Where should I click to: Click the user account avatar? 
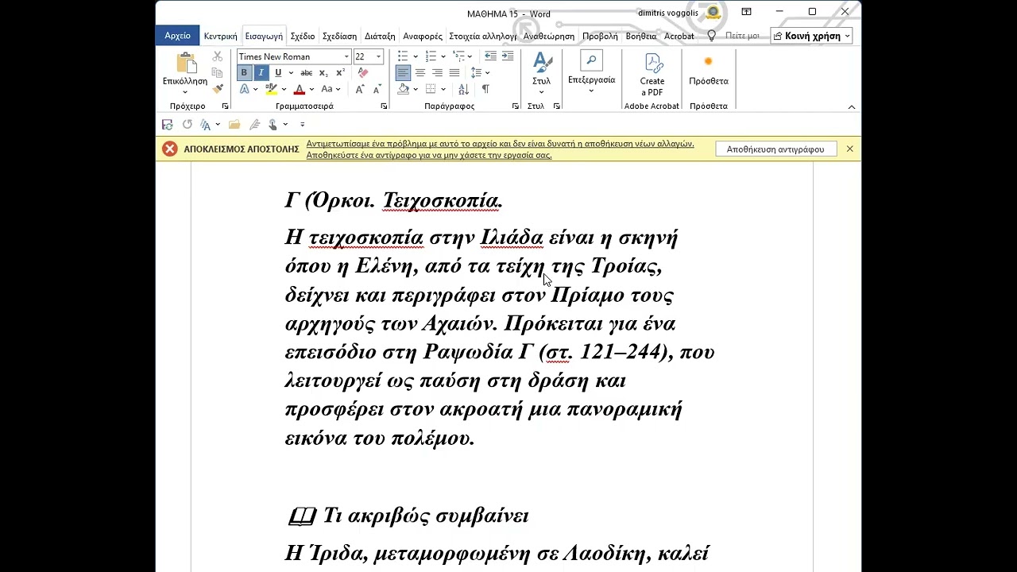click(713, 12)
